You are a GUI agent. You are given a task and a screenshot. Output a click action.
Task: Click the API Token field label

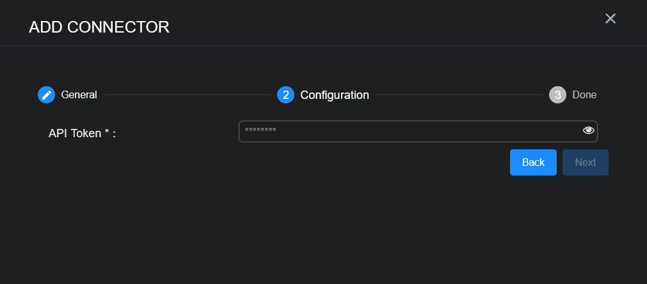pos(74,133)
